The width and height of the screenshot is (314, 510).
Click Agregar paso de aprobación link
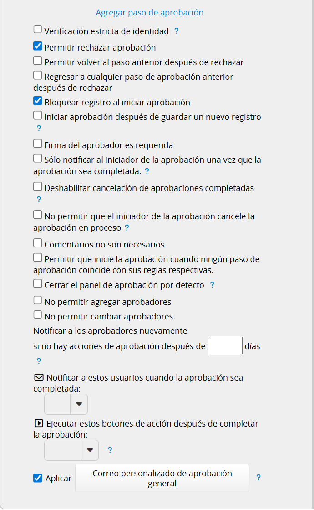click(150, 13)
